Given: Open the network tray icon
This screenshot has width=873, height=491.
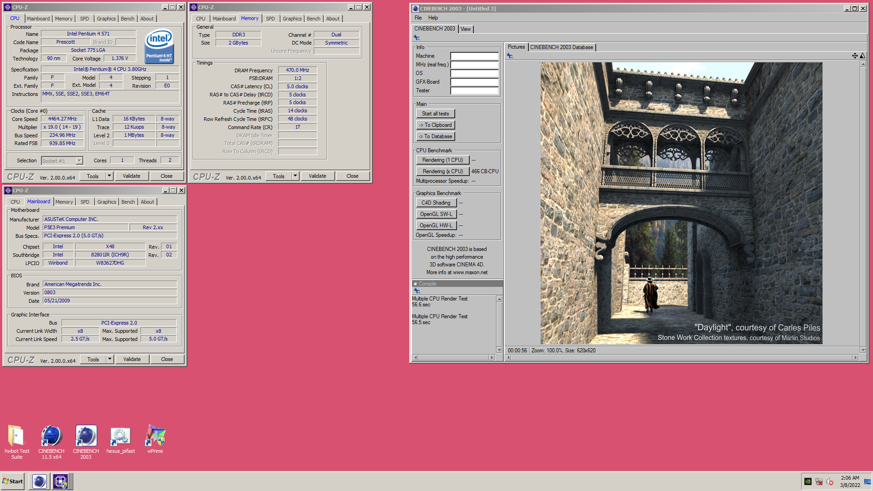Looking at the screenshot, I should point(819,481).
